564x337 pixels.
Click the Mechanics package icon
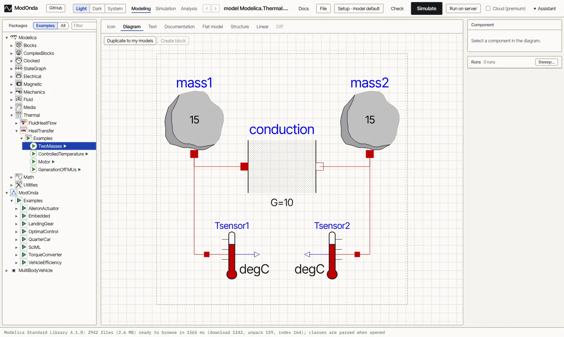pyautogui.click(x=19, y=92)
